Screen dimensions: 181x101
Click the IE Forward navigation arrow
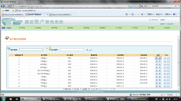[x=7, y=6]
